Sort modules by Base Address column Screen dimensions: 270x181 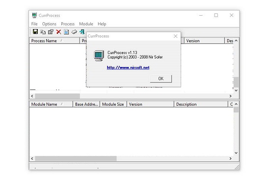coord(86,104)
